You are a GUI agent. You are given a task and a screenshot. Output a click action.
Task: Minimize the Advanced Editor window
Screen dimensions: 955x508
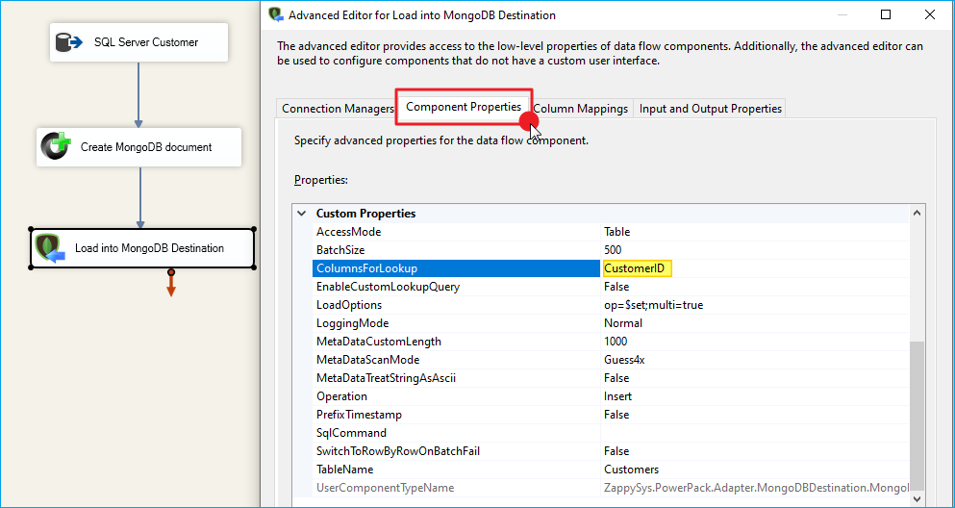pyautogui.click(x=842, y=14)
